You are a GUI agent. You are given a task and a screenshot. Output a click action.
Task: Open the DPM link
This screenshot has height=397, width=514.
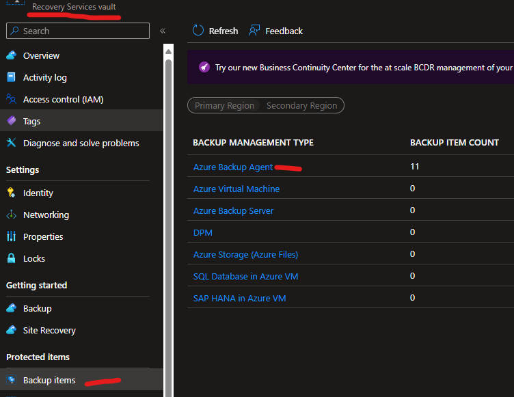202,232
